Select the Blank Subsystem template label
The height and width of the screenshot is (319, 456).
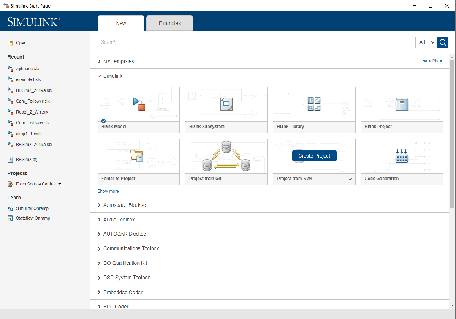coord(207,127)
